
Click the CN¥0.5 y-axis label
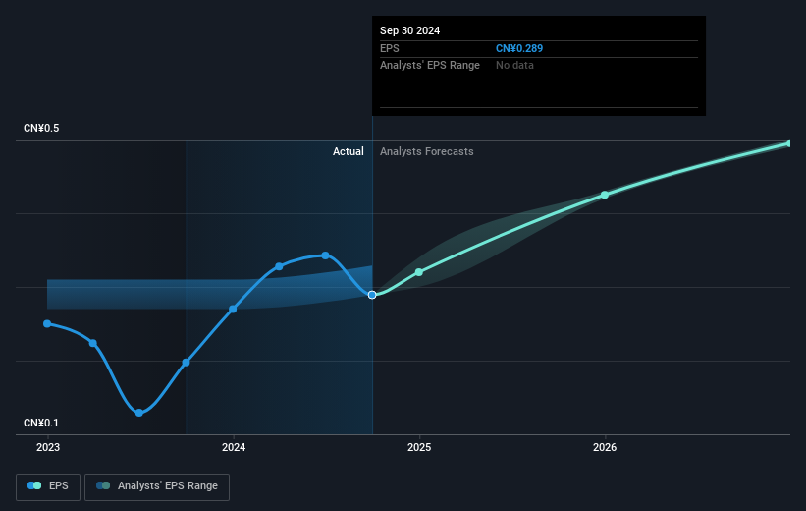click(x=41, y=128)
